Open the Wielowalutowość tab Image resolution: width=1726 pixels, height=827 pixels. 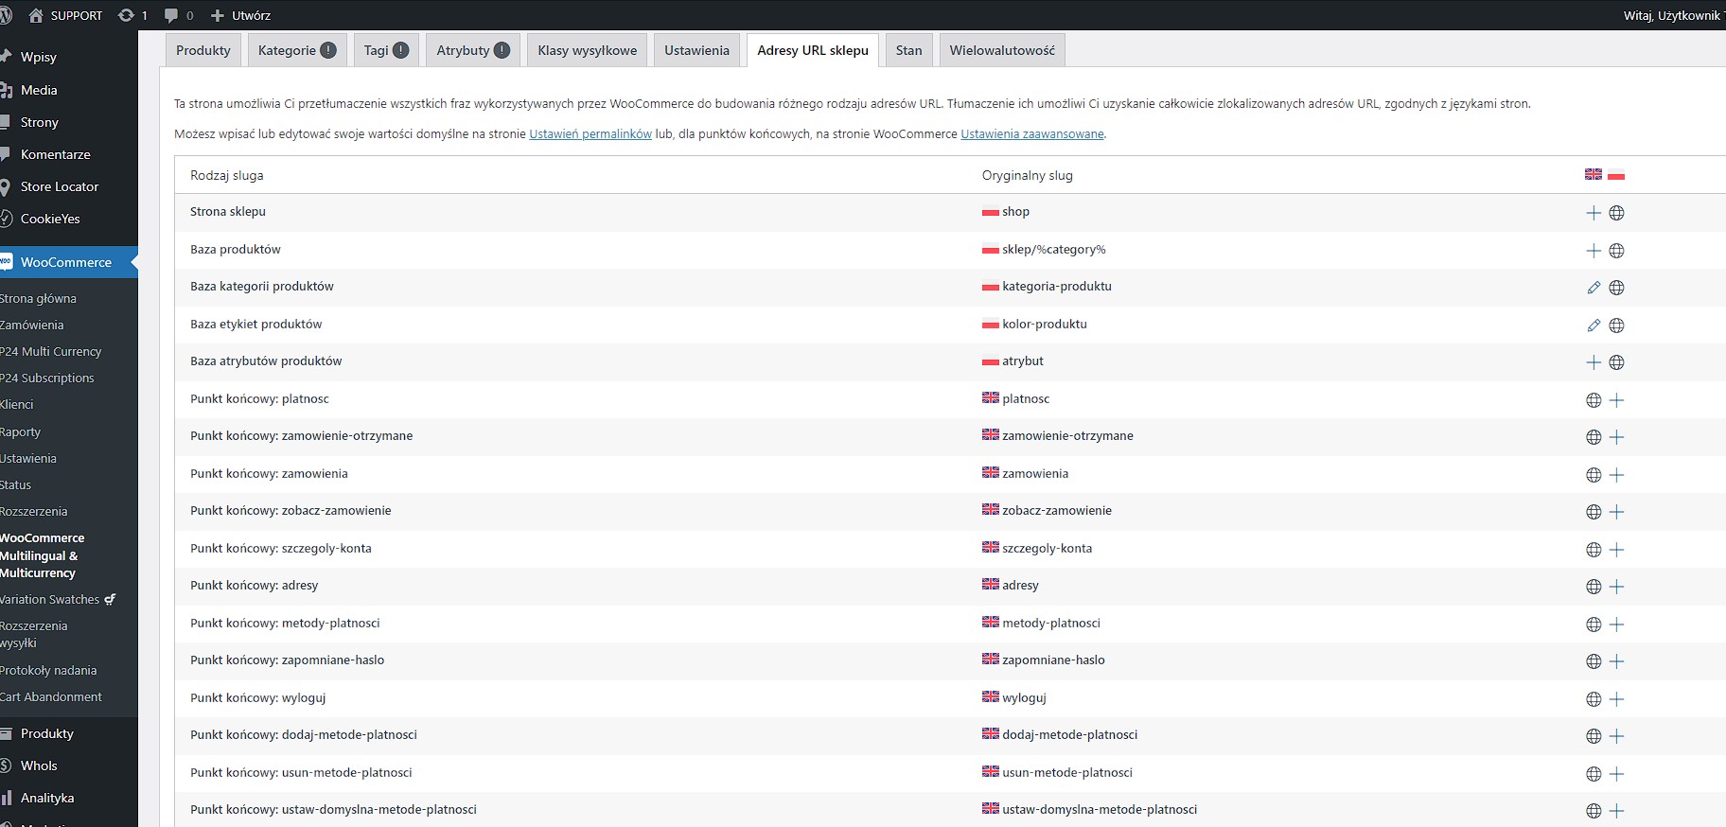click(1002, 50)
